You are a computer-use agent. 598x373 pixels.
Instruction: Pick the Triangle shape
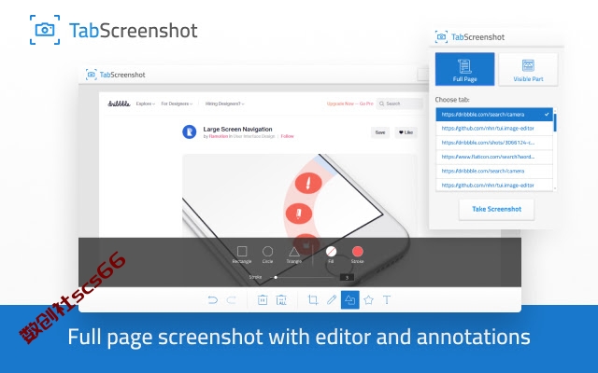click(x=294, y=255)
